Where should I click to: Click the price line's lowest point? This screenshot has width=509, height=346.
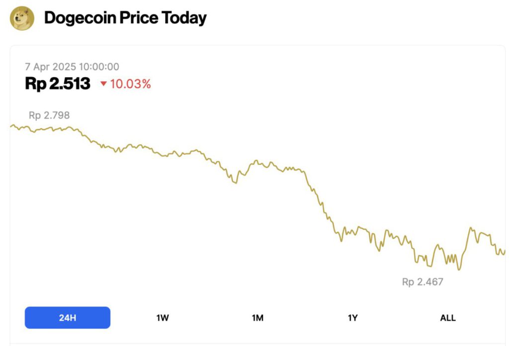click(x=459, y=270)
